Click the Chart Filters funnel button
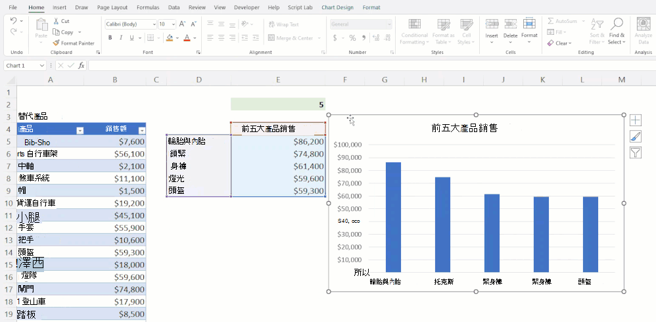Image resolution: width=656 pixels, height=322 pixels. tap(636, 152)
